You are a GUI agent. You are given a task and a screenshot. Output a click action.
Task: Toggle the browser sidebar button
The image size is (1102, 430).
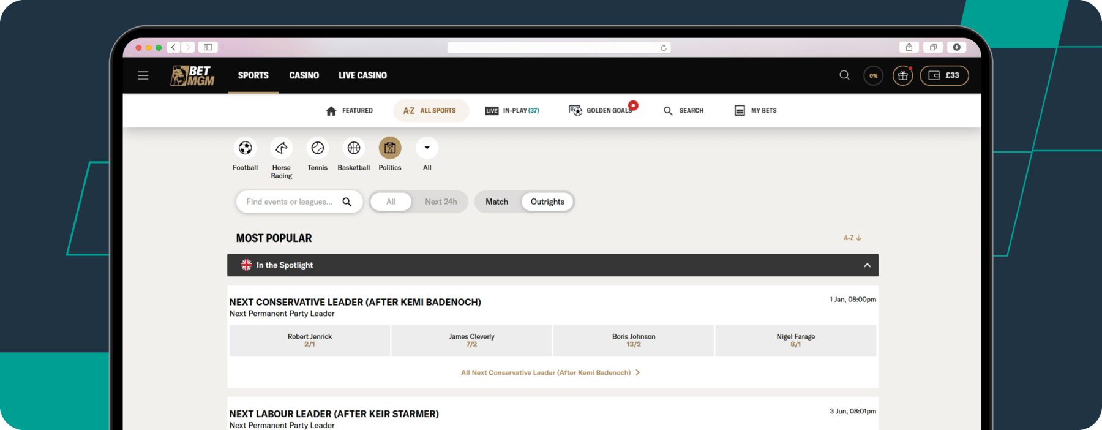point(208,47)
